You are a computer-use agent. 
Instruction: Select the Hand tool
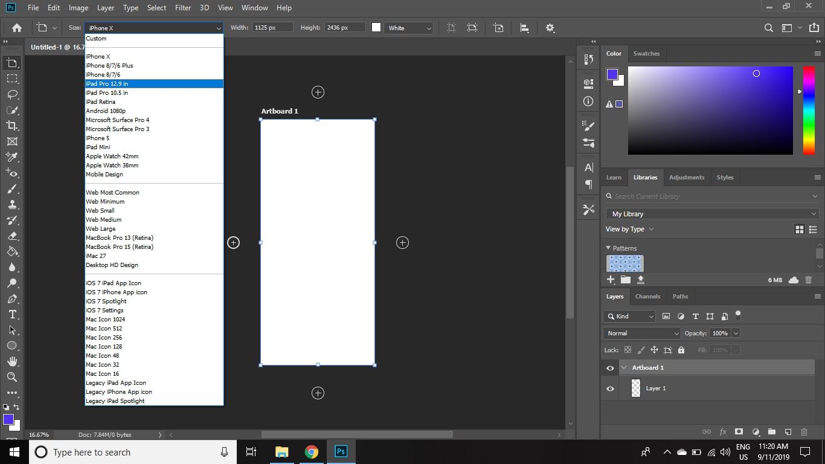coord(11,361)
